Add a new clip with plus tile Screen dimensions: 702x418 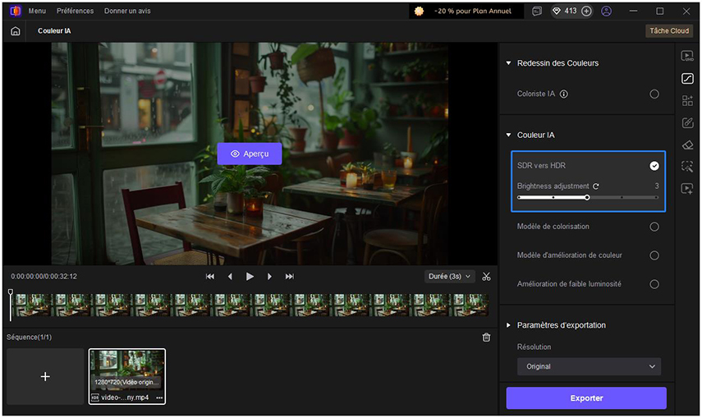[45, 376]
